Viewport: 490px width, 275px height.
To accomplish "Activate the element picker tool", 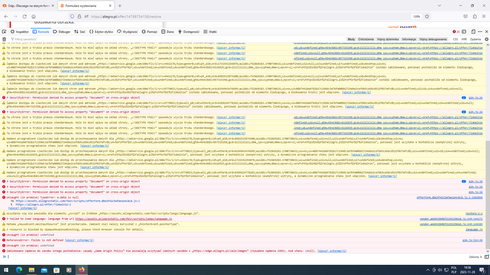I will [x=4, y=31].
